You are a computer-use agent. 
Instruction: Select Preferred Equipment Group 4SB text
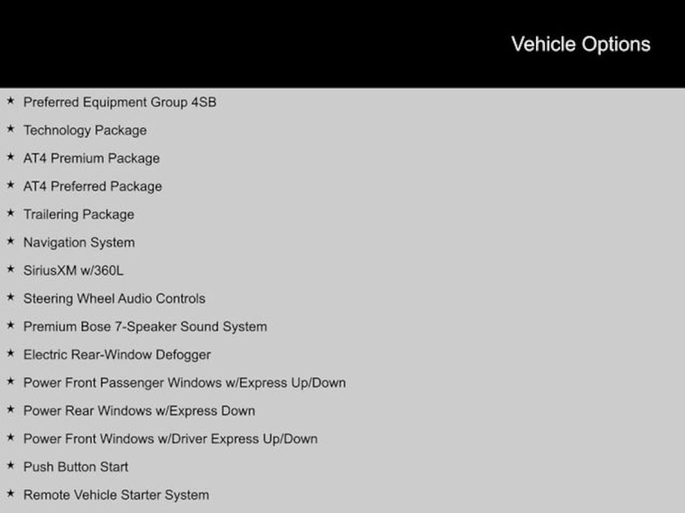click(120, 102)
